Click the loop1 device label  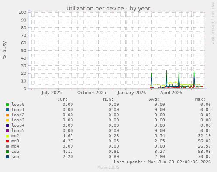tap(18, 110)
